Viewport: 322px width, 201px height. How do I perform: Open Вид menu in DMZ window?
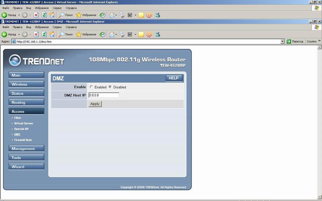[x=29, y=27]
